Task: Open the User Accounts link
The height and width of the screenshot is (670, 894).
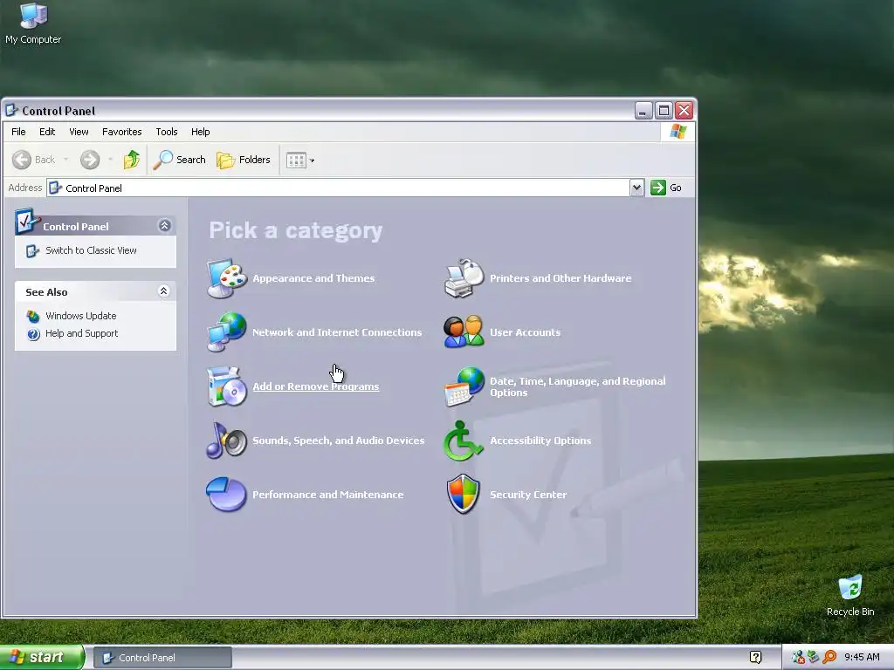Action: (x=525, y=332)
